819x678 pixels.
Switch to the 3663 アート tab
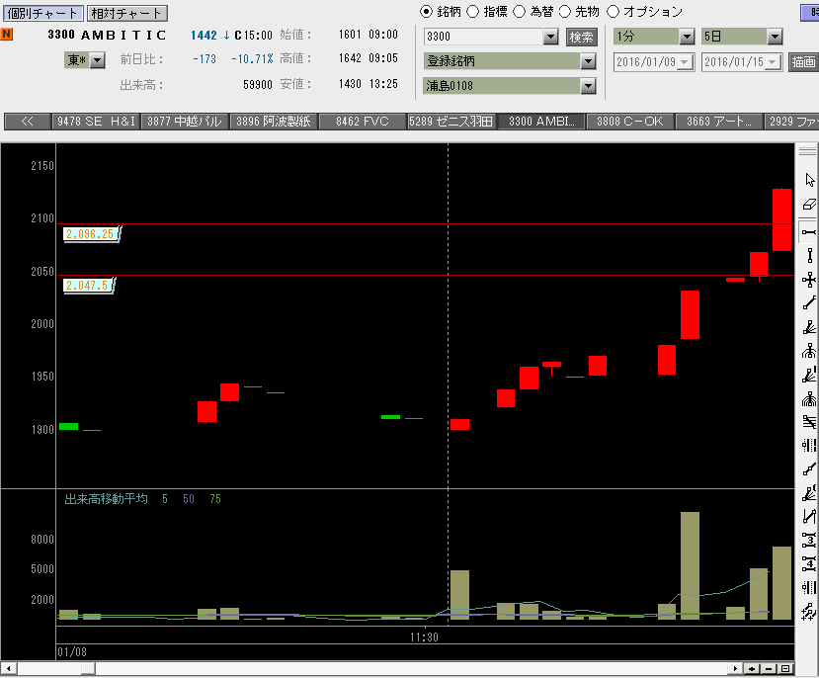[718, 122]
